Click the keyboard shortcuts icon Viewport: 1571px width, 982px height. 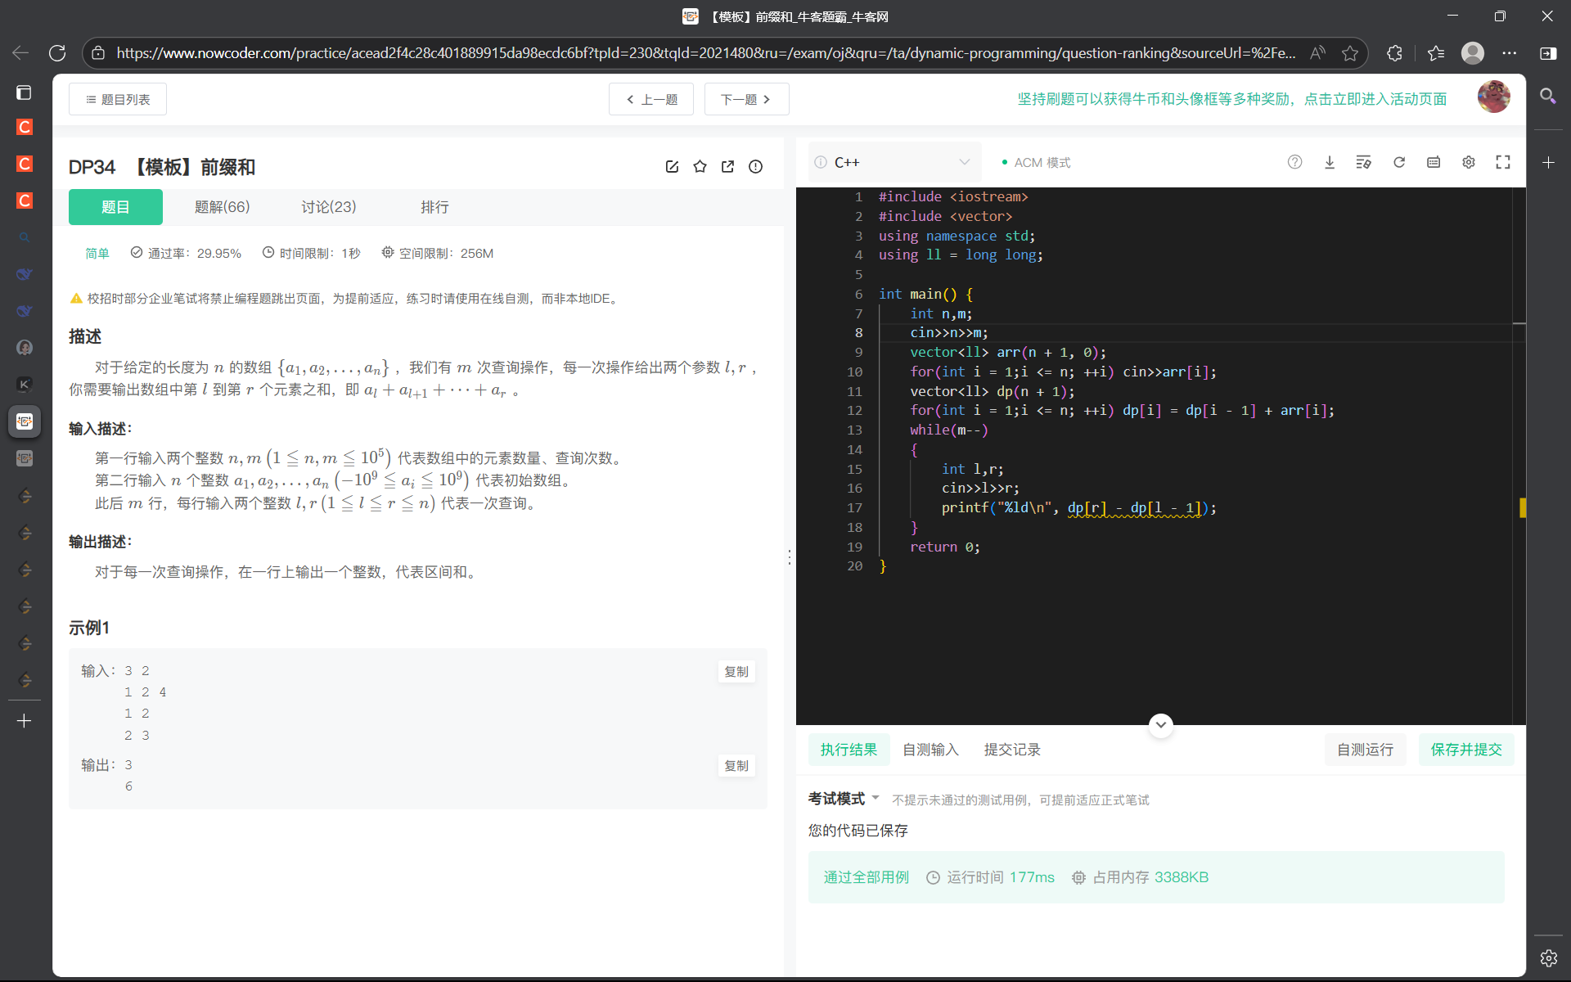[x=1434, y=162]
